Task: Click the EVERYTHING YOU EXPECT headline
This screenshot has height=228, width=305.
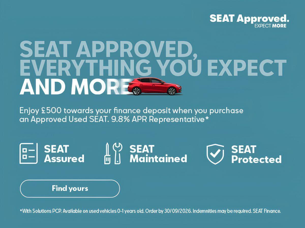Action: (x=153, y=68)
